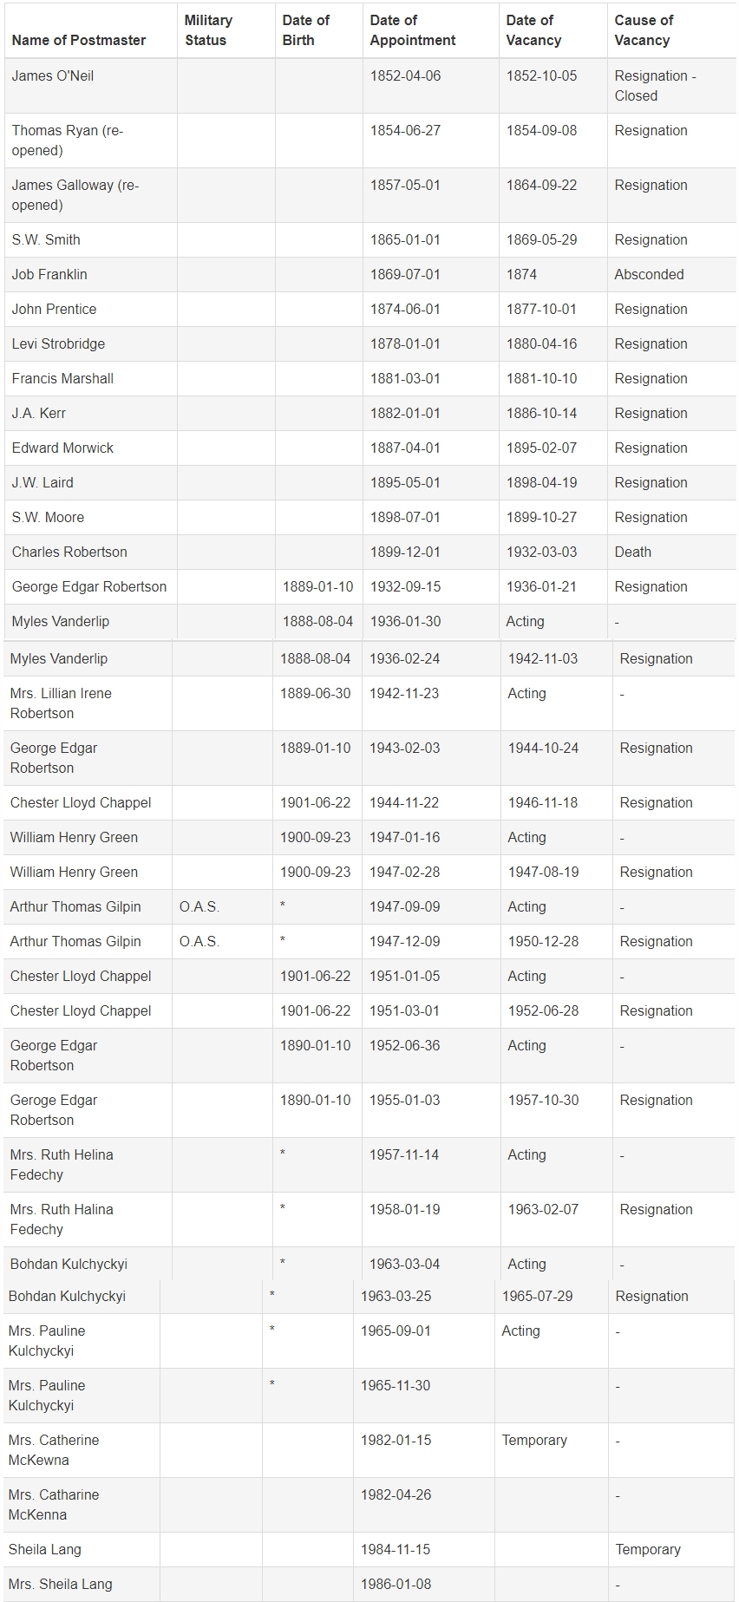Click the misspelled Geroge Edgar Robertson cell
This screenshot has height=1602, width=739.
(x=54, y=1110)
